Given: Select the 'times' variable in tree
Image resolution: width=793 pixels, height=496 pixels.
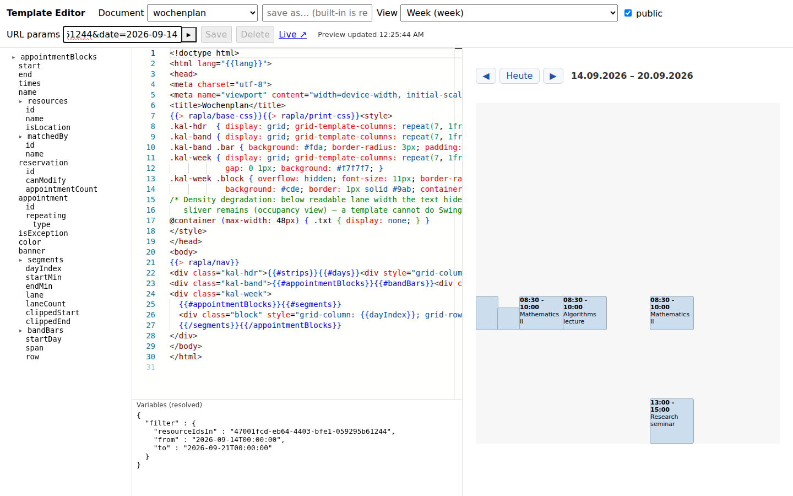Looking at the screenshot, I should coord(30,84).
